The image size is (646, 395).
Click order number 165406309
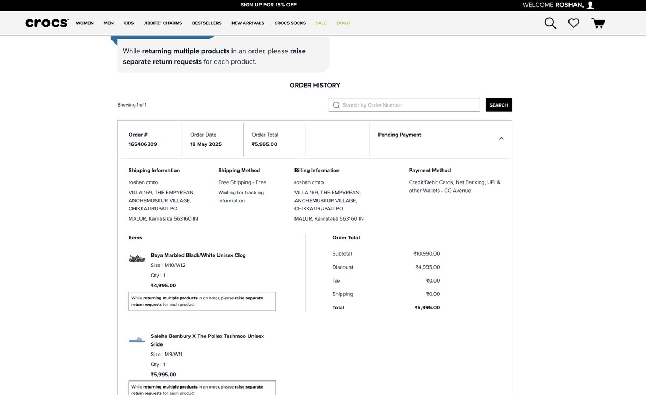(143, 144)
